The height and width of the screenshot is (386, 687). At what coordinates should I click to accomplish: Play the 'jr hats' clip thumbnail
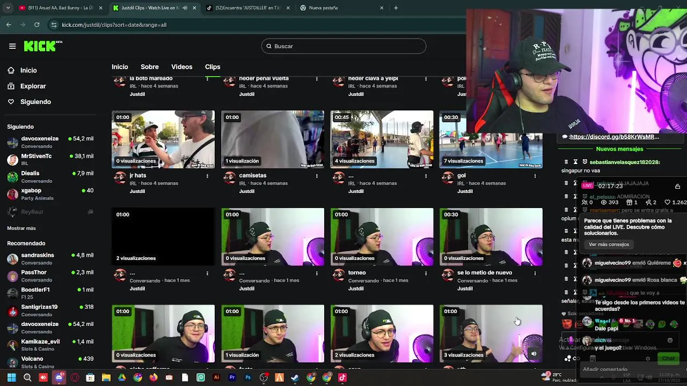pyautogui.click(x=163, y=139)
